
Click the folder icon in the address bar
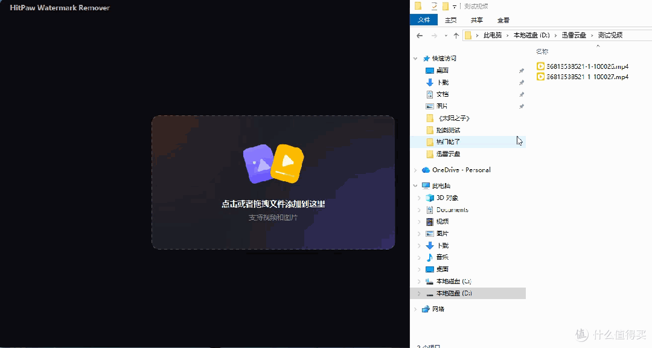468,35
